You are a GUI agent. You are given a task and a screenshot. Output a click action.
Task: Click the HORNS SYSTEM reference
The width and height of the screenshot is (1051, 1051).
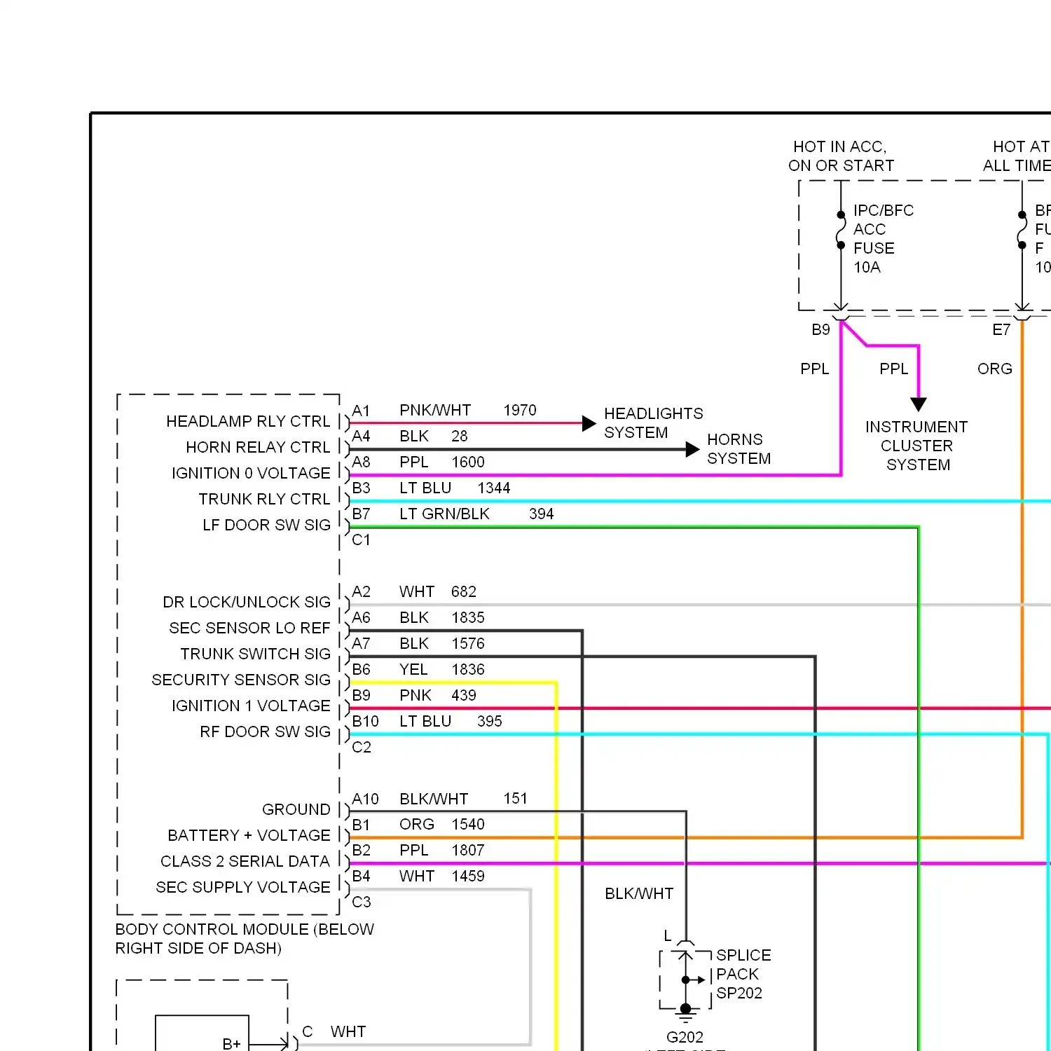tap(739, 449)
